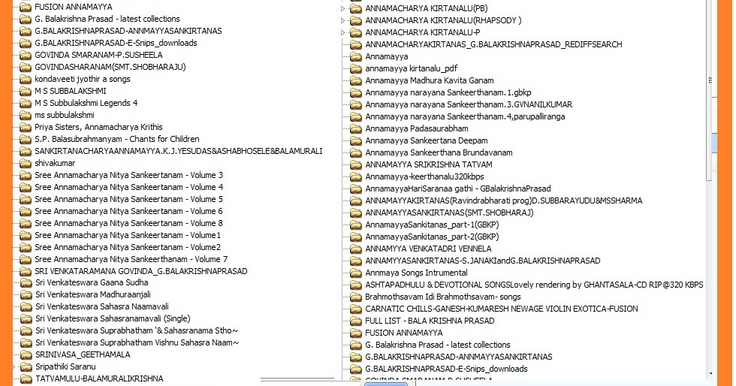Select AnnamayyaSankitanas_part-2(GBKP) folder
Viewport: 736px width, 386px height.
pyautogui.click(x=433, y=237)
